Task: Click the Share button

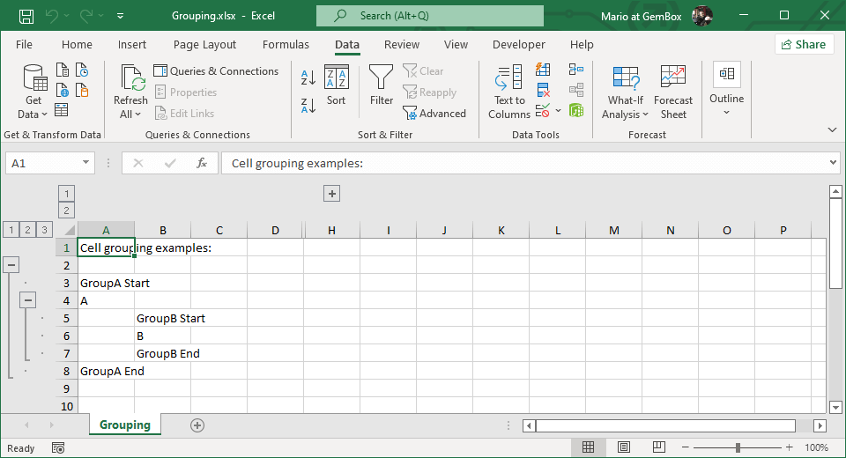Action: 804,44
